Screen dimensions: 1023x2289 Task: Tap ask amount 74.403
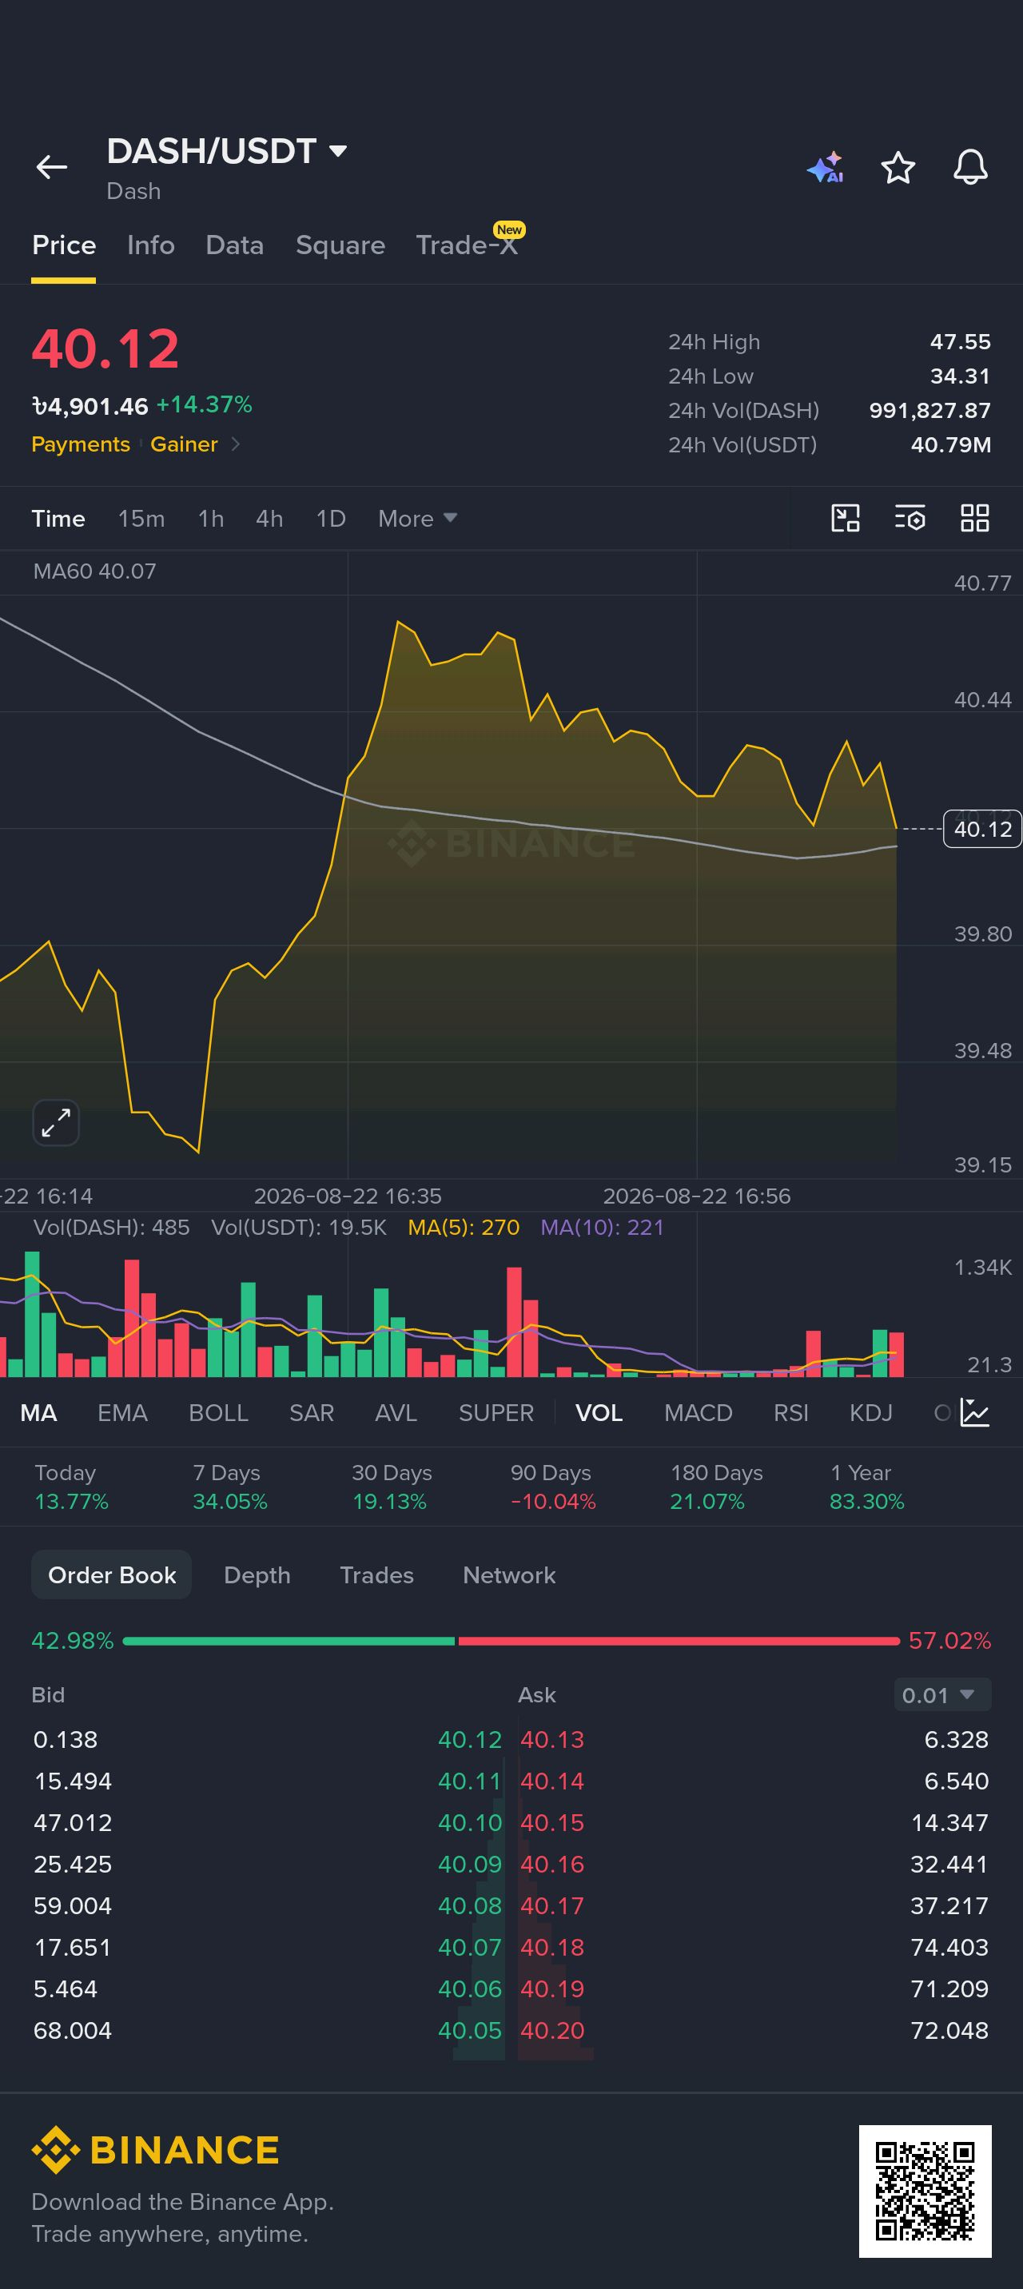(x=949, y=1947)
